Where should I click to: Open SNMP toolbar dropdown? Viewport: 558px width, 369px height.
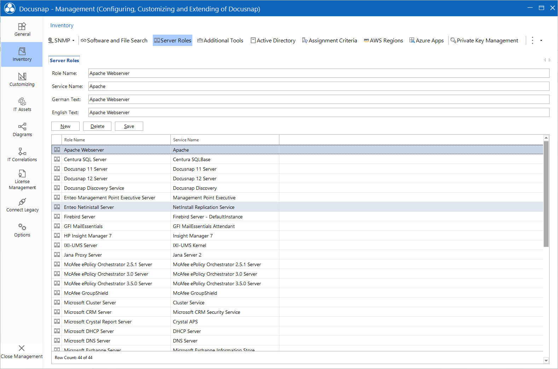pos(73,41)
